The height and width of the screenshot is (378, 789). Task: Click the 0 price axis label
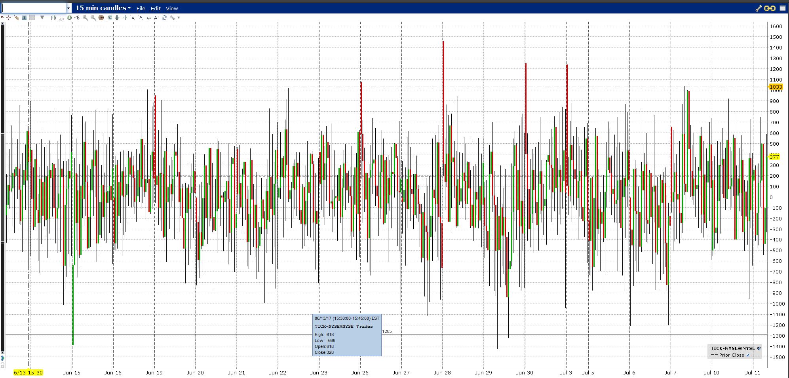[x=771, y=197]
